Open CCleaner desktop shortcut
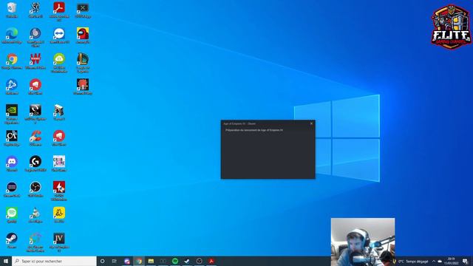Screen dimensions: 473x266 pos(35,138)
